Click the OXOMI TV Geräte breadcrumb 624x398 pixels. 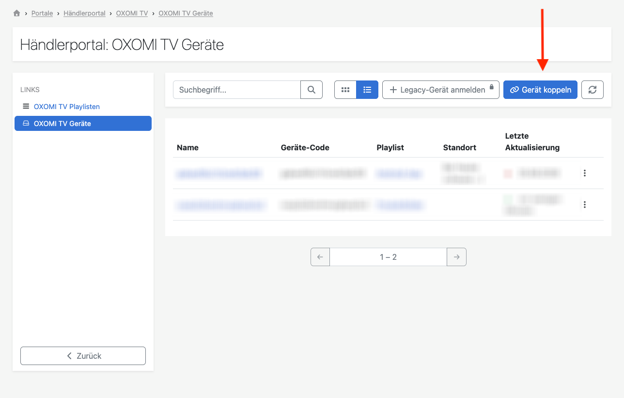click(186, 13)
